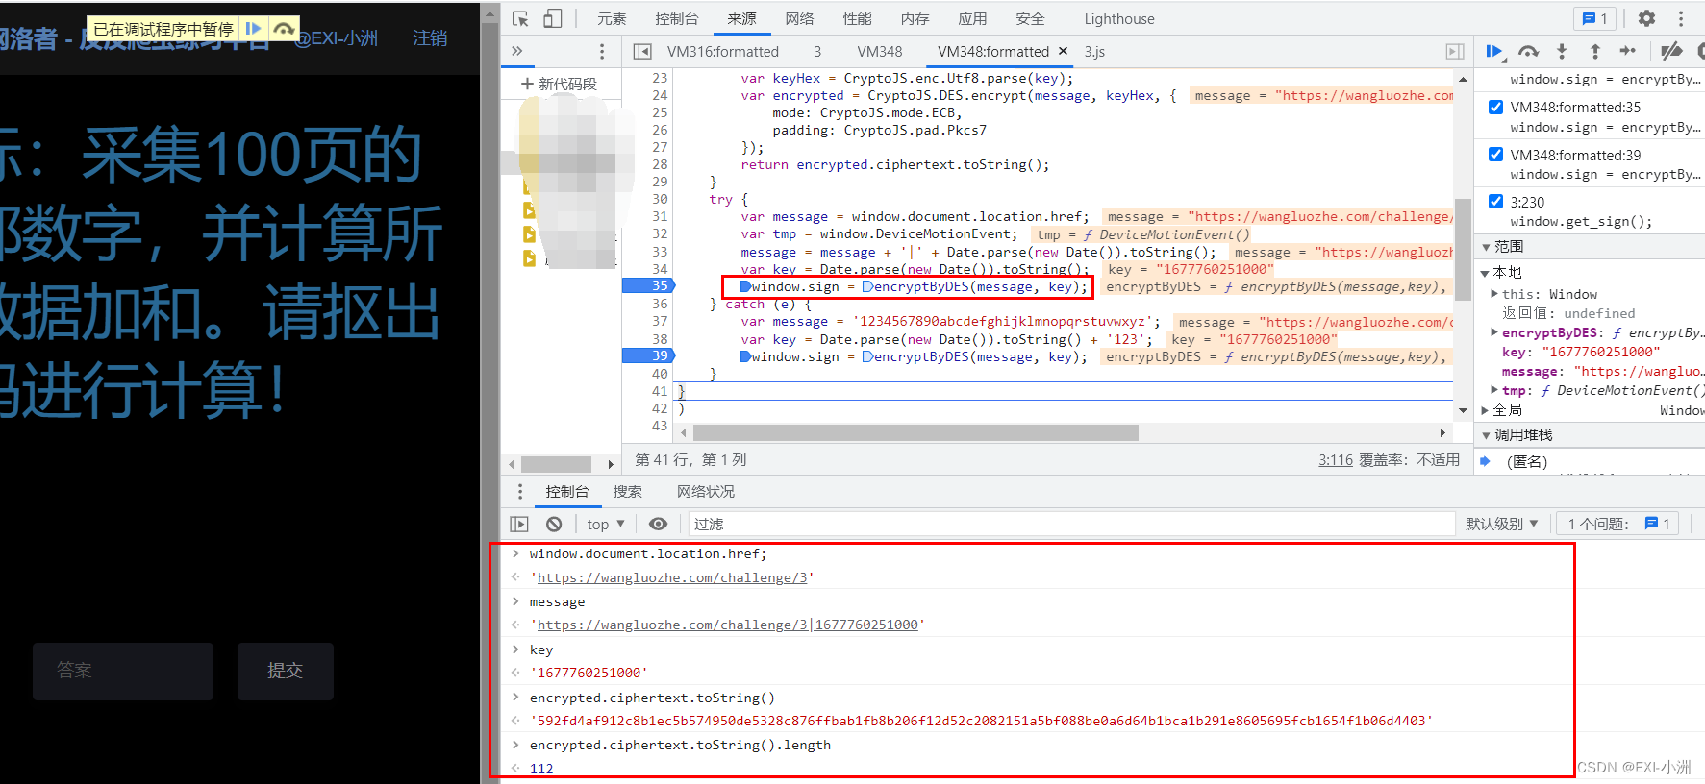The image size is (1705, 784).
Task: Create a live expression with eye icon
Action: [x=658, y=524]
